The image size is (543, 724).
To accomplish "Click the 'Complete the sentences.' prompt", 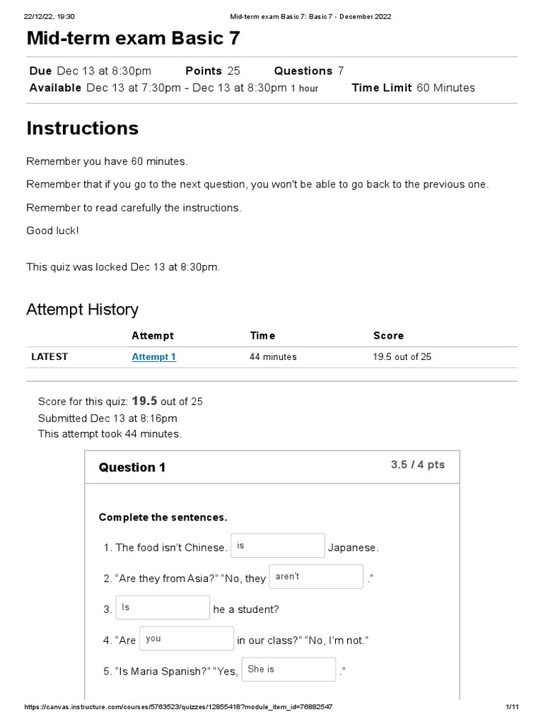I will coord(163,518).
